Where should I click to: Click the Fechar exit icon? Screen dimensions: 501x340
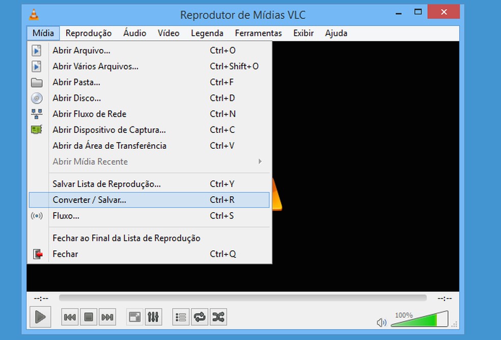point(38,254)
